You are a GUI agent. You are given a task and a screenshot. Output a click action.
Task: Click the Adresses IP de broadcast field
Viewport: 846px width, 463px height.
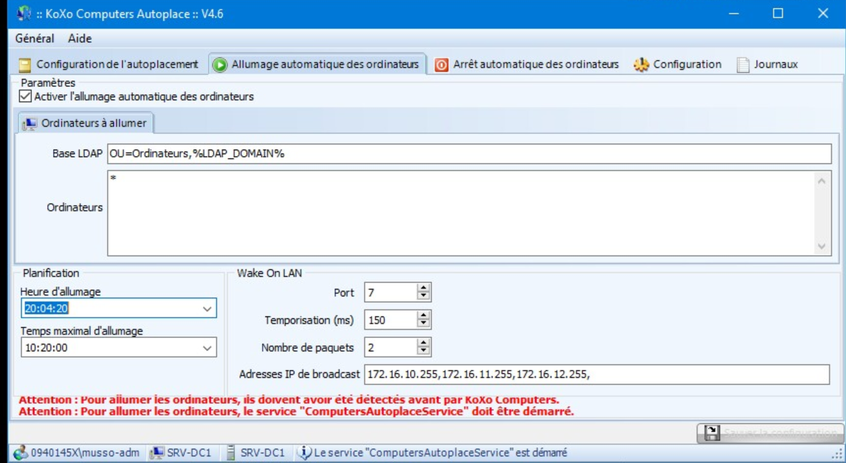pos(598,374)
